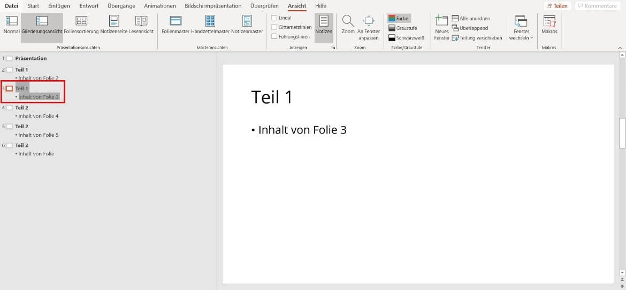The height and width of the screenshot is (290, 626).
Task: Select slide 4 icon in outline
Action: coord(10,107)
